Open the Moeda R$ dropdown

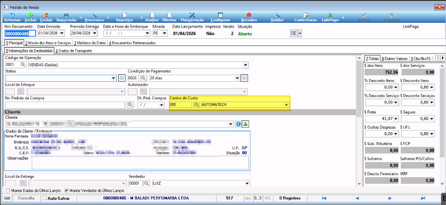(165, 34)
